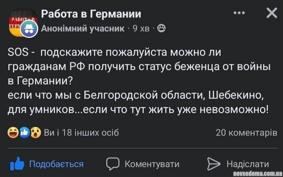This screenshot has height=177, width=283.
Task: Click the Анонімний учасник author name
Action: click(x=83, y=28)
